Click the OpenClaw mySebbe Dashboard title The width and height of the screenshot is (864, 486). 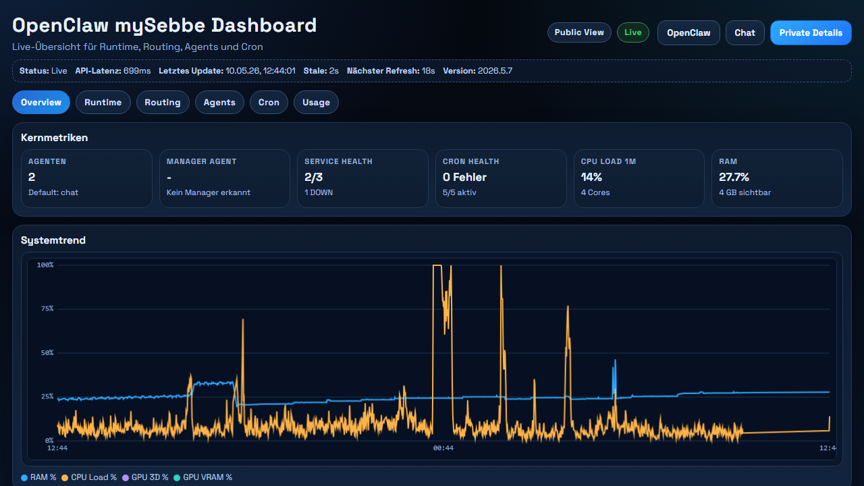(x=165, y=26)
